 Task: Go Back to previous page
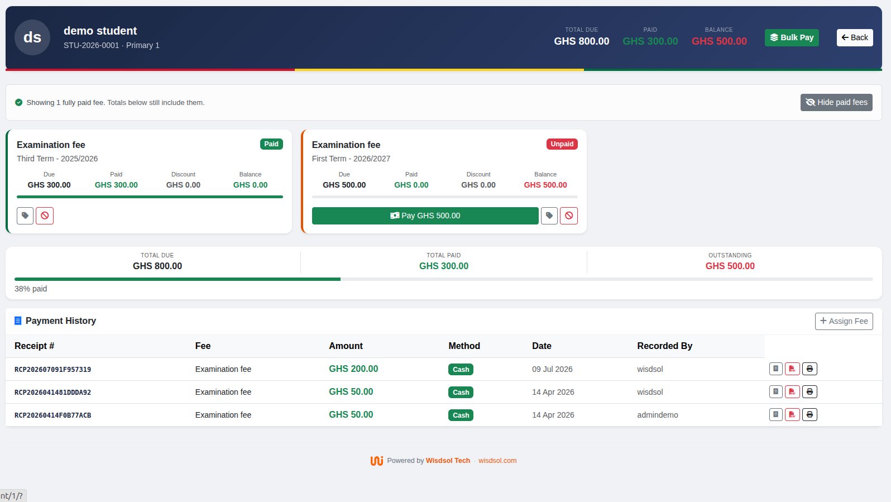[x=855, y=37]
